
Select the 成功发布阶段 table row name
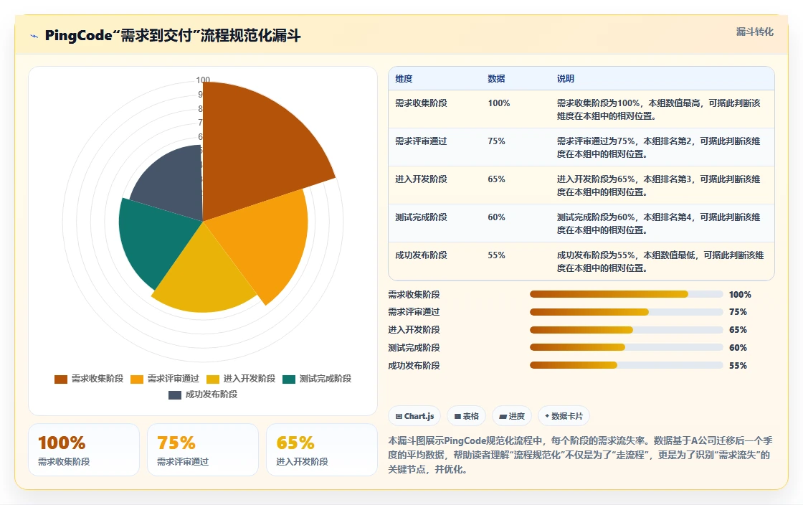(421, 255)
